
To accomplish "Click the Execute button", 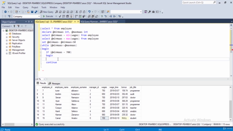I will coord(48,16).
